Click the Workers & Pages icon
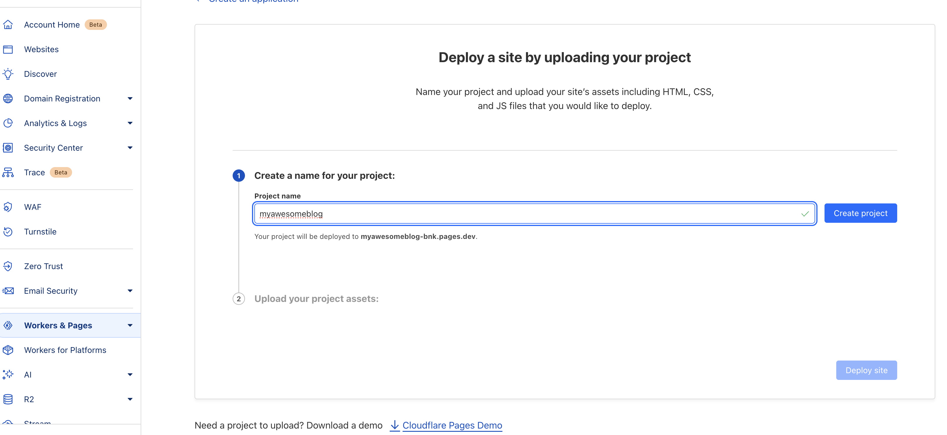The height and width of the screenshot is (435, 947). [x=8, y=325]
